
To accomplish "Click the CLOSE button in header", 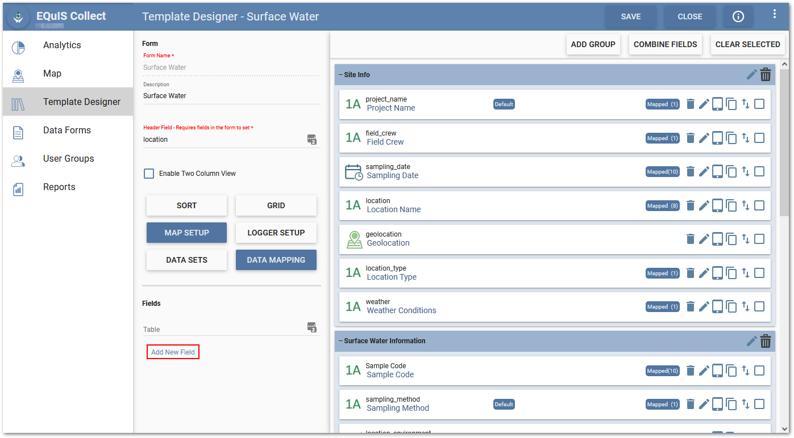I will click(x=690, y=16).
